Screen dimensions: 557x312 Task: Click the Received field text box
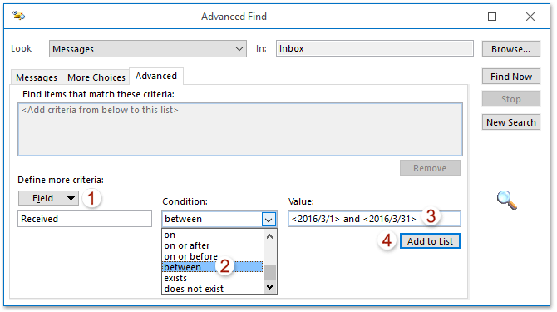point(85,219)
